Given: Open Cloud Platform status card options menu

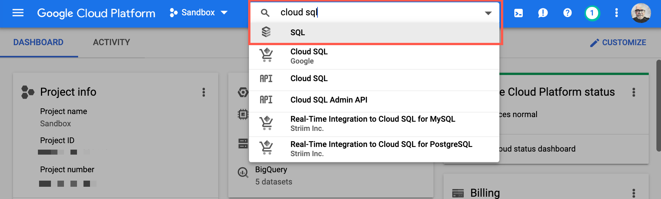Looking at the screenshot, I should (x=634, y=92).
